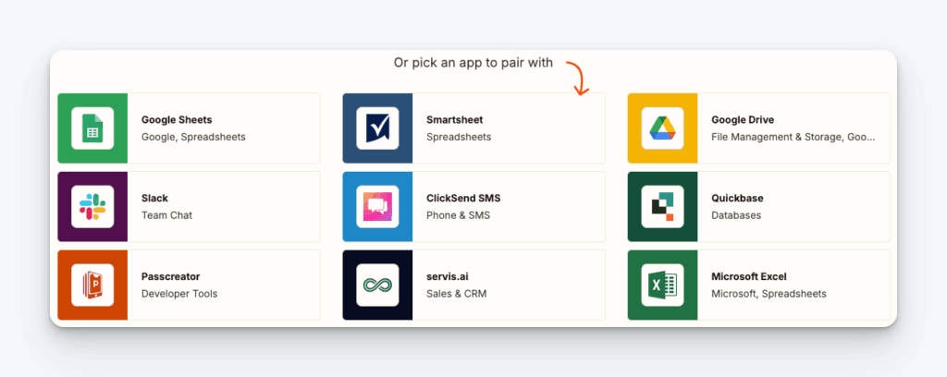Click the 'Developer Tools' category text
This screenshot has height=377, width=947.
tap(179, 294)
